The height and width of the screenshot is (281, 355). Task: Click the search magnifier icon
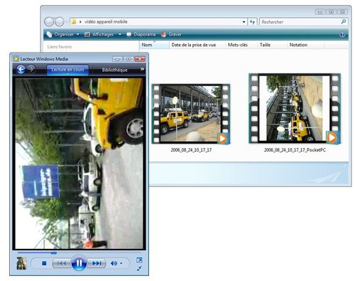344,22
